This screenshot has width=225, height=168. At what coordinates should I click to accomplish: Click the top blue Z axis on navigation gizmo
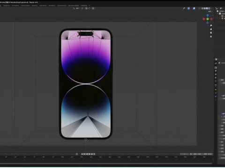click(208, 15)
